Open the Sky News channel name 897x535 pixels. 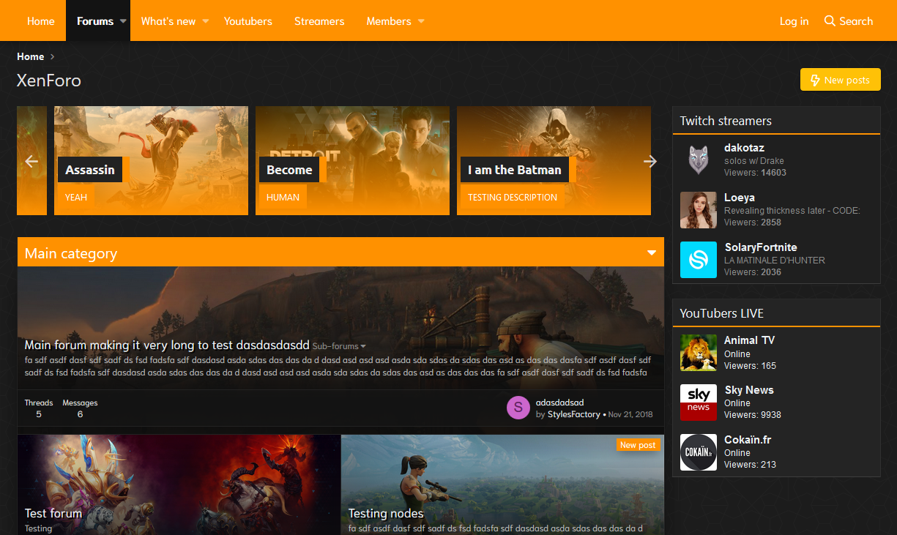pyautogui.click(x=749, y=390)
